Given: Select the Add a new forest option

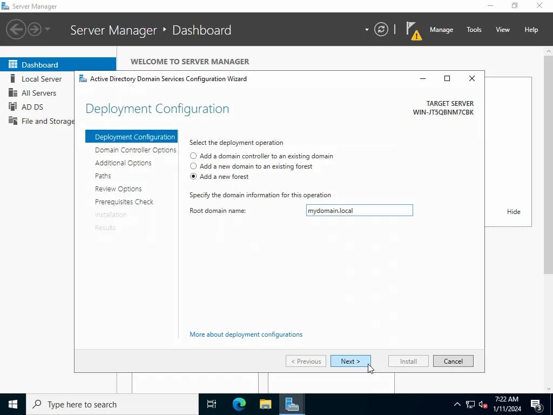Looking at the screenshot, I should click(x=219, y=177).
